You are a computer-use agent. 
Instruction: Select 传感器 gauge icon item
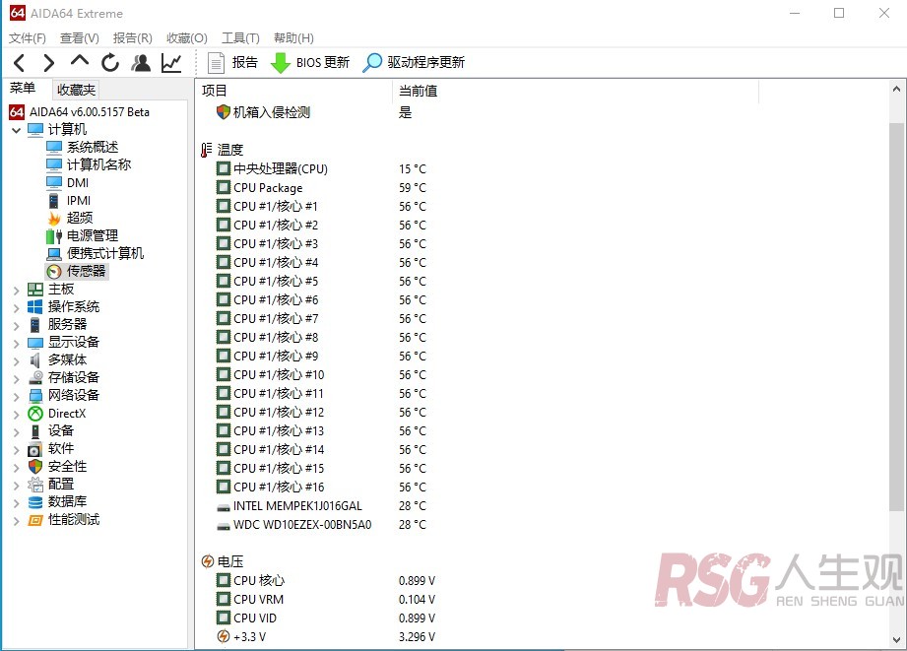click(x=54, y=272)
